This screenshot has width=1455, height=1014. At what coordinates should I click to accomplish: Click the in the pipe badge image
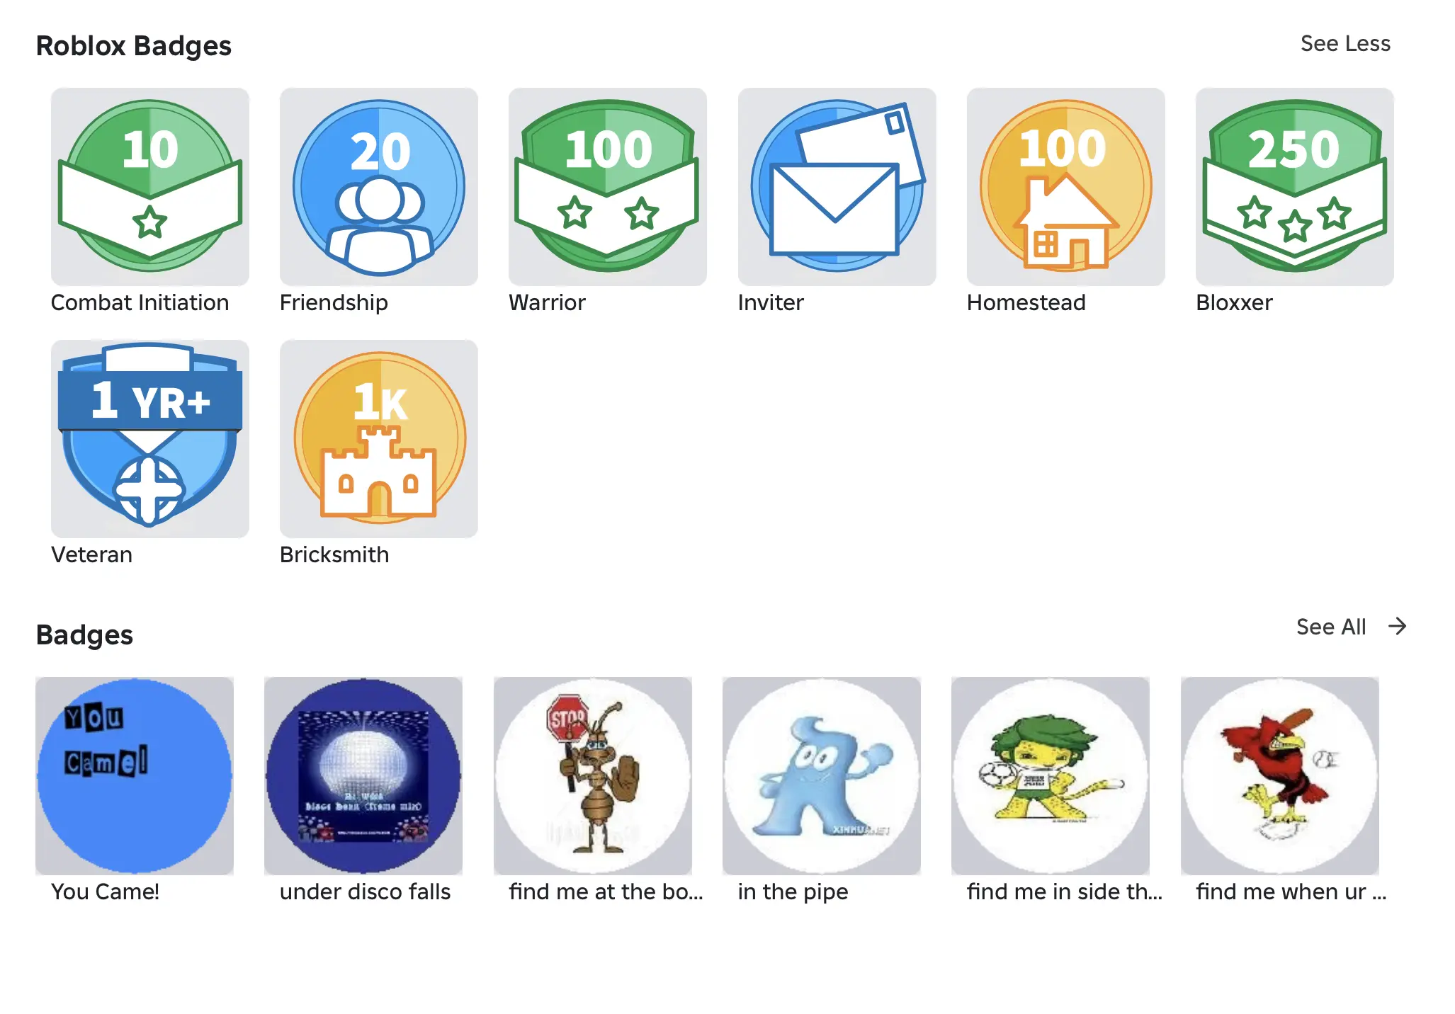point(821,775)
